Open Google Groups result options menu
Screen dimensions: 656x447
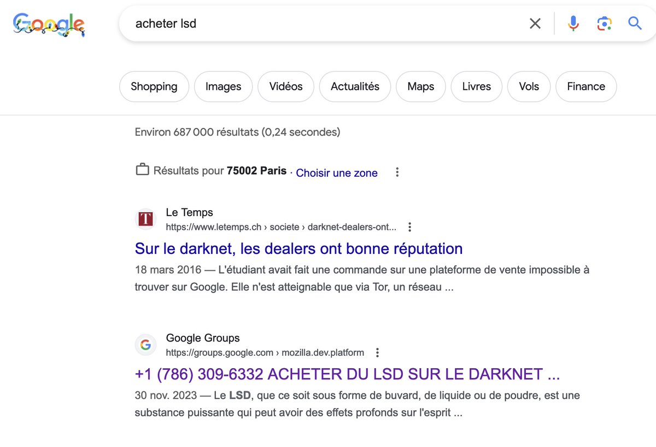click(377, 352)
